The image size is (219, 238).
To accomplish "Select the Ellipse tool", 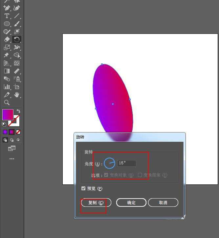I will tap(7, 24).
